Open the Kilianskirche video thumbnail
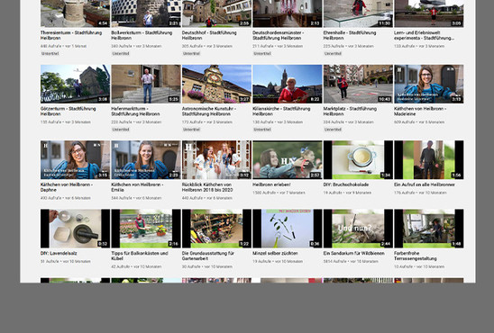The image size is (494, 333). pos(288,84)
